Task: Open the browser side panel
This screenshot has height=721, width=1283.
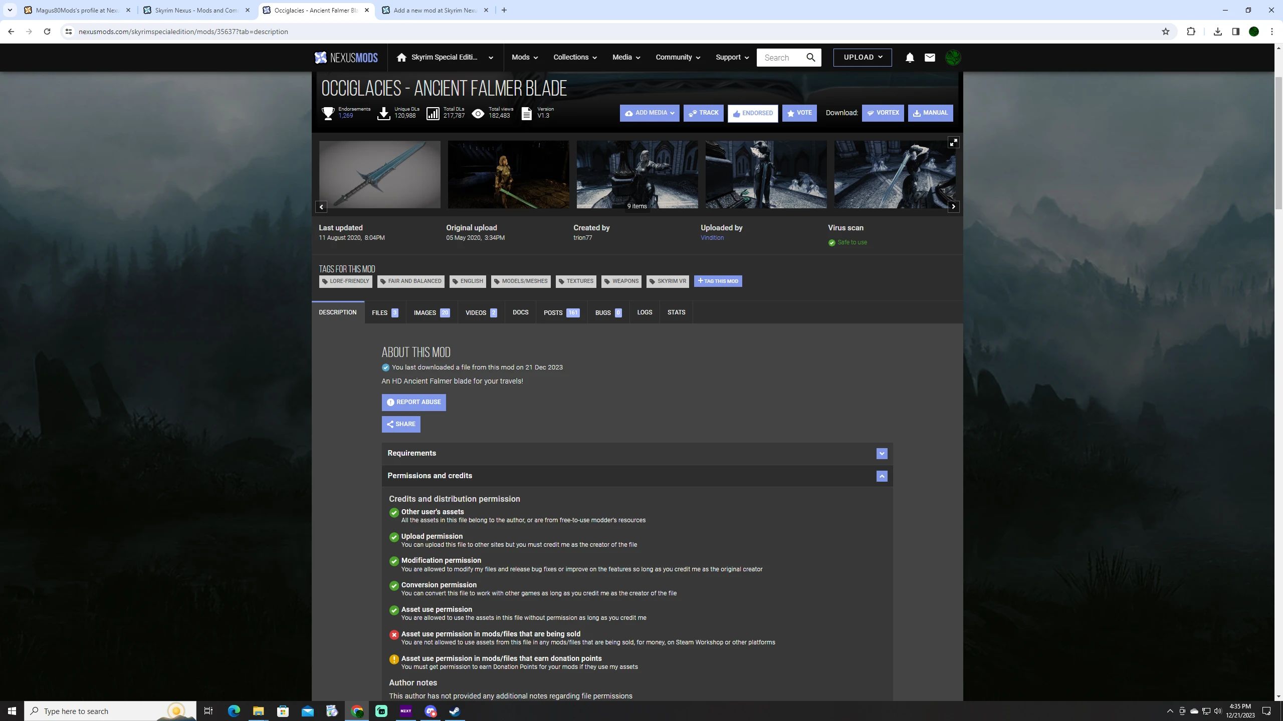Action: point(1235,32)
